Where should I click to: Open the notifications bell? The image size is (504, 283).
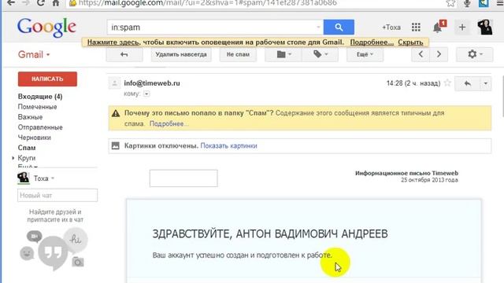pyautogui.click(x=439, y=27)
